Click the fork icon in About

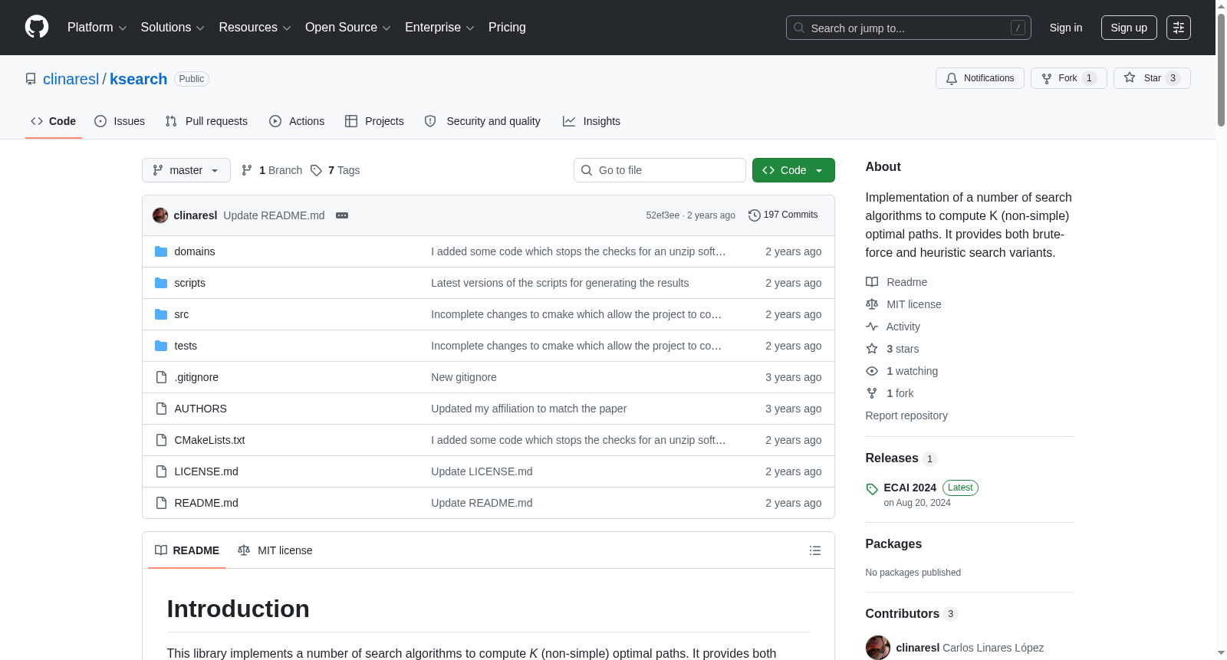872,393
